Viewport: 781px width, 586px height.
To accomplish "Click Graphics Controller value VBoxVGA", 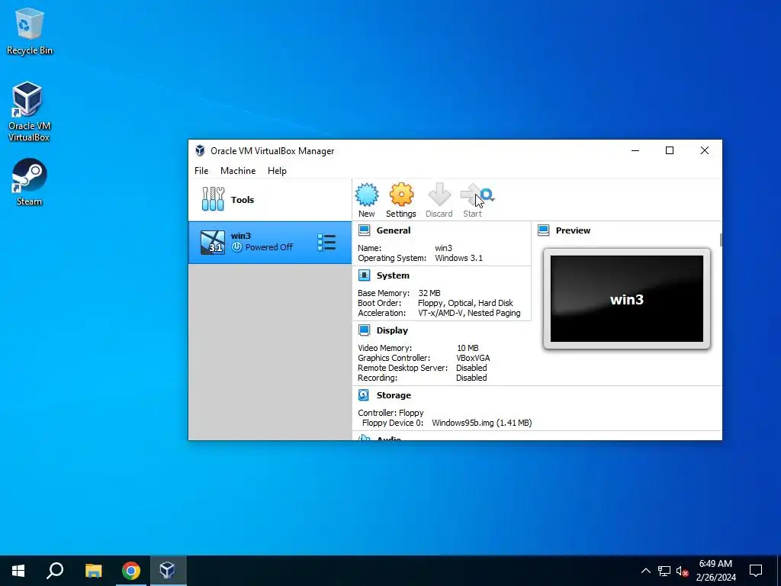I will click(473, 358).
